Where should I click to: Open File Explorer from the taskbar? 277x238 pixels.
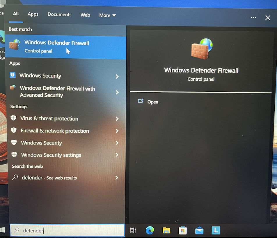(x=166, y=230)
